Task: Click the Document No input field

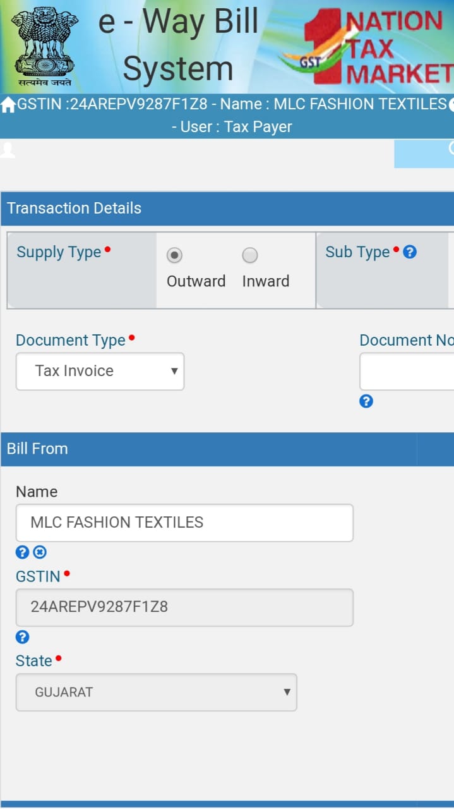Action: (x=407, y=372)
